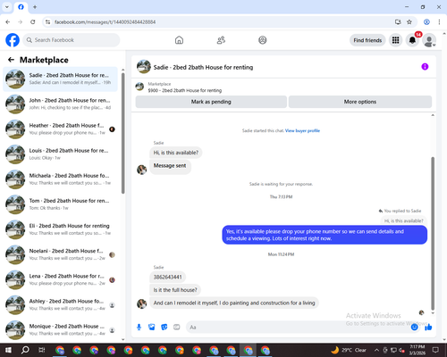
Task: View site information icon in address bar
Action: pos(47,21)
